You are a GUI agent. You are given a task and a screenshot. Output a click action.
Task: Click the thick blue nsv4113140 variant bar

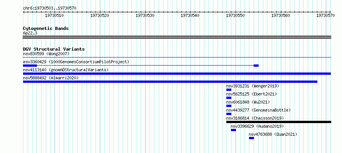click(x=177, y=74)
